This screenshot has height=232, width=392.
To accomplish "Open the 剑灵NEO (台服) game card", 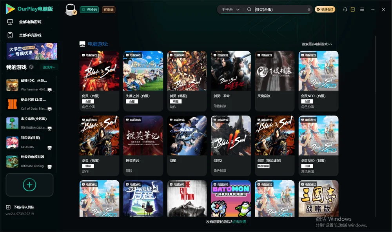I will [x=318, y=81].
